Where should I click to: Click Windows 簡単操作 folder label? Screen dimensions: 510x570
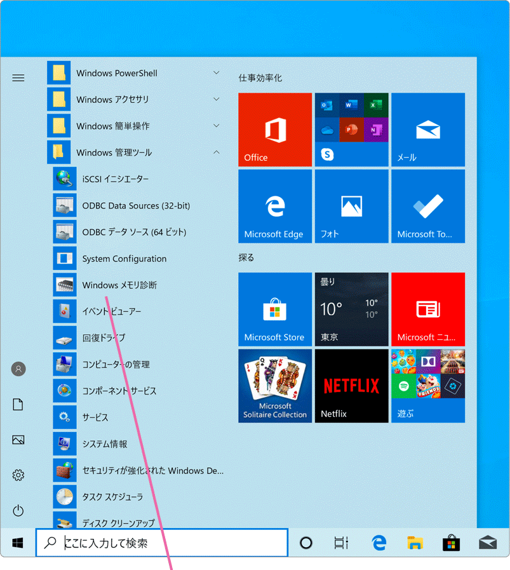point(112,126)
